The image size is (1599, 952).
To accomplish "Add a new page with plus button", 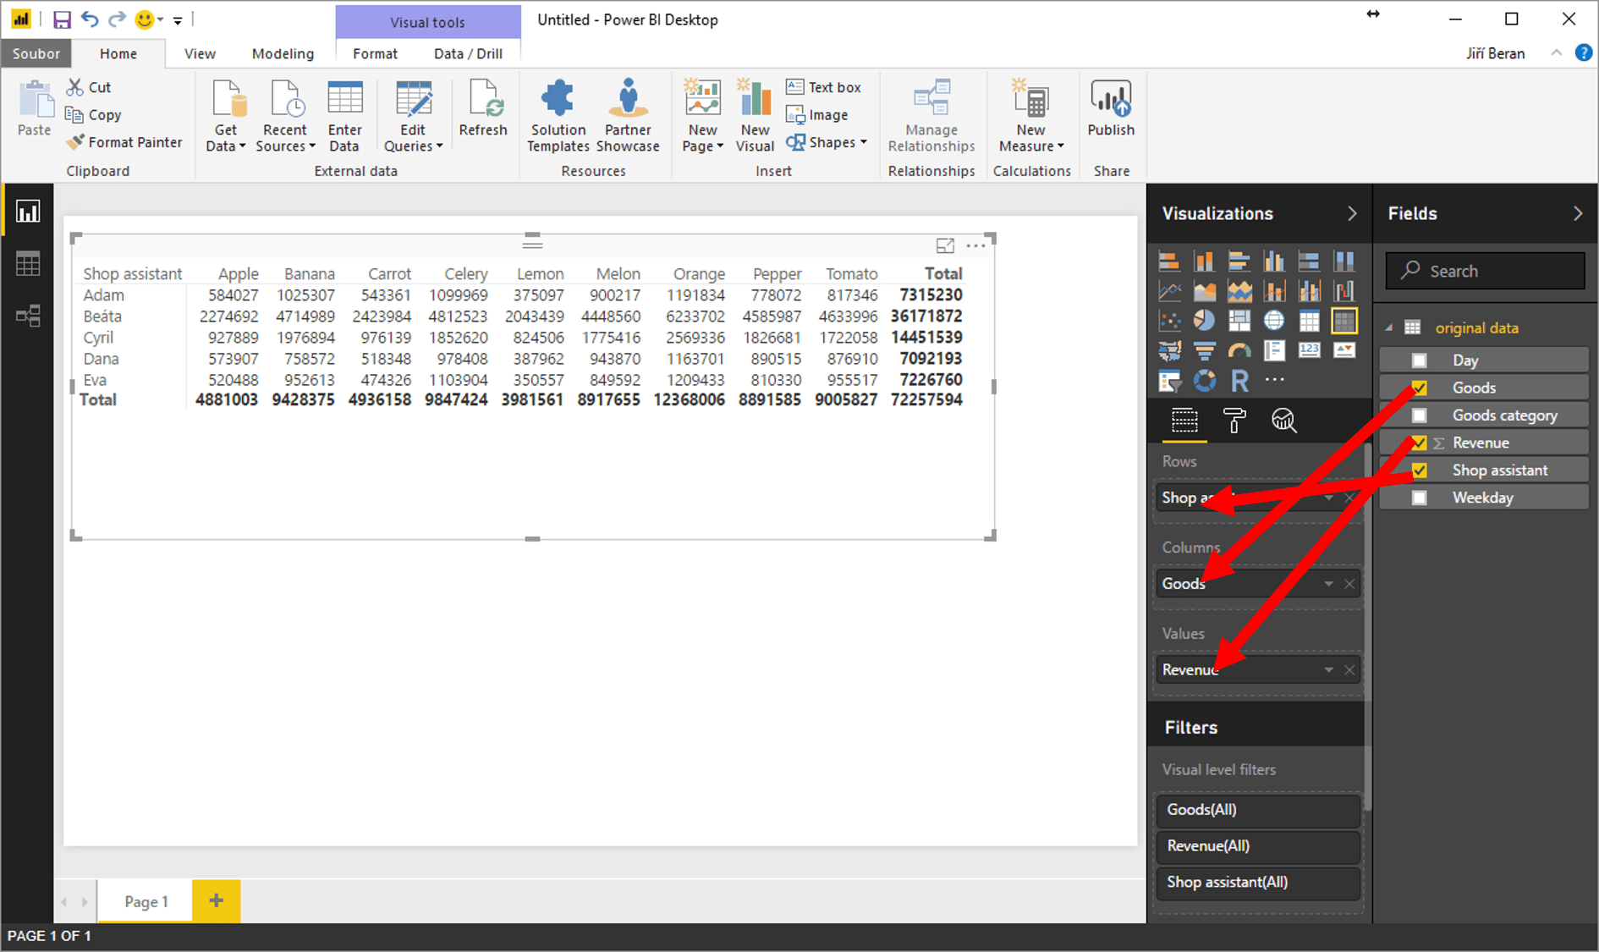I will (217, 901).
